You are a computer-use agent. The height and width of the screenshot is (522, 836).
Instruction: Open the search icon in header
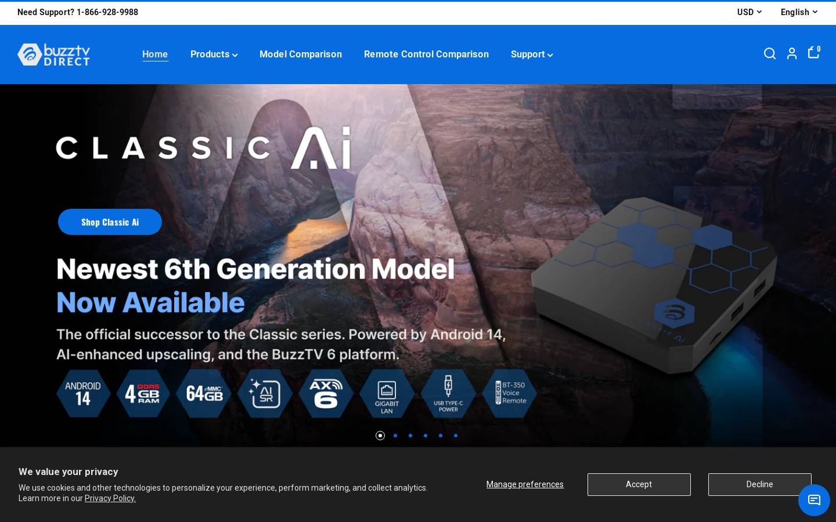770,54
